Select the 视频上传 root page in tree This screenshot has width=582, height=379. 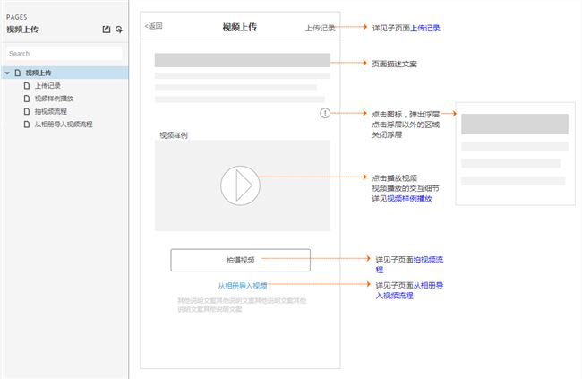point(39,73)
